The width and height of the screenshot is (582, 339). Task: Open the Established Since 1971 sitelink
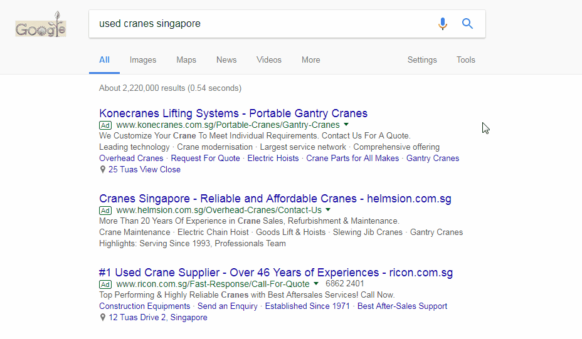(x=307, y=306)
